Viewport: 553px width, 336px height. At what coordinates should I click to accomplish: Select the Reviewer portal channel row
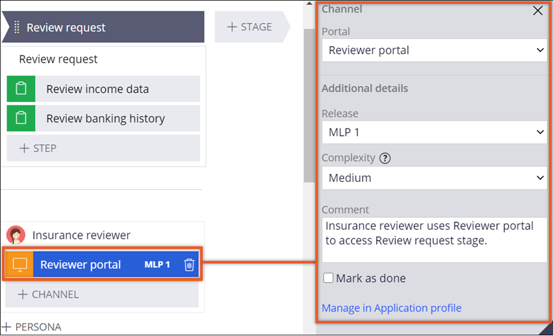point(92,265)
